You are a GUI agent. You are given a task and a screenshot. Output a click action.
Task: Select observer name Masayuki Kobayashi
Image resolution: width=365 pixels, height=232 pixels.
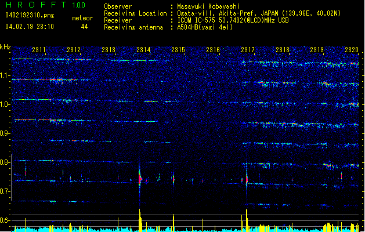coord(208,6)
